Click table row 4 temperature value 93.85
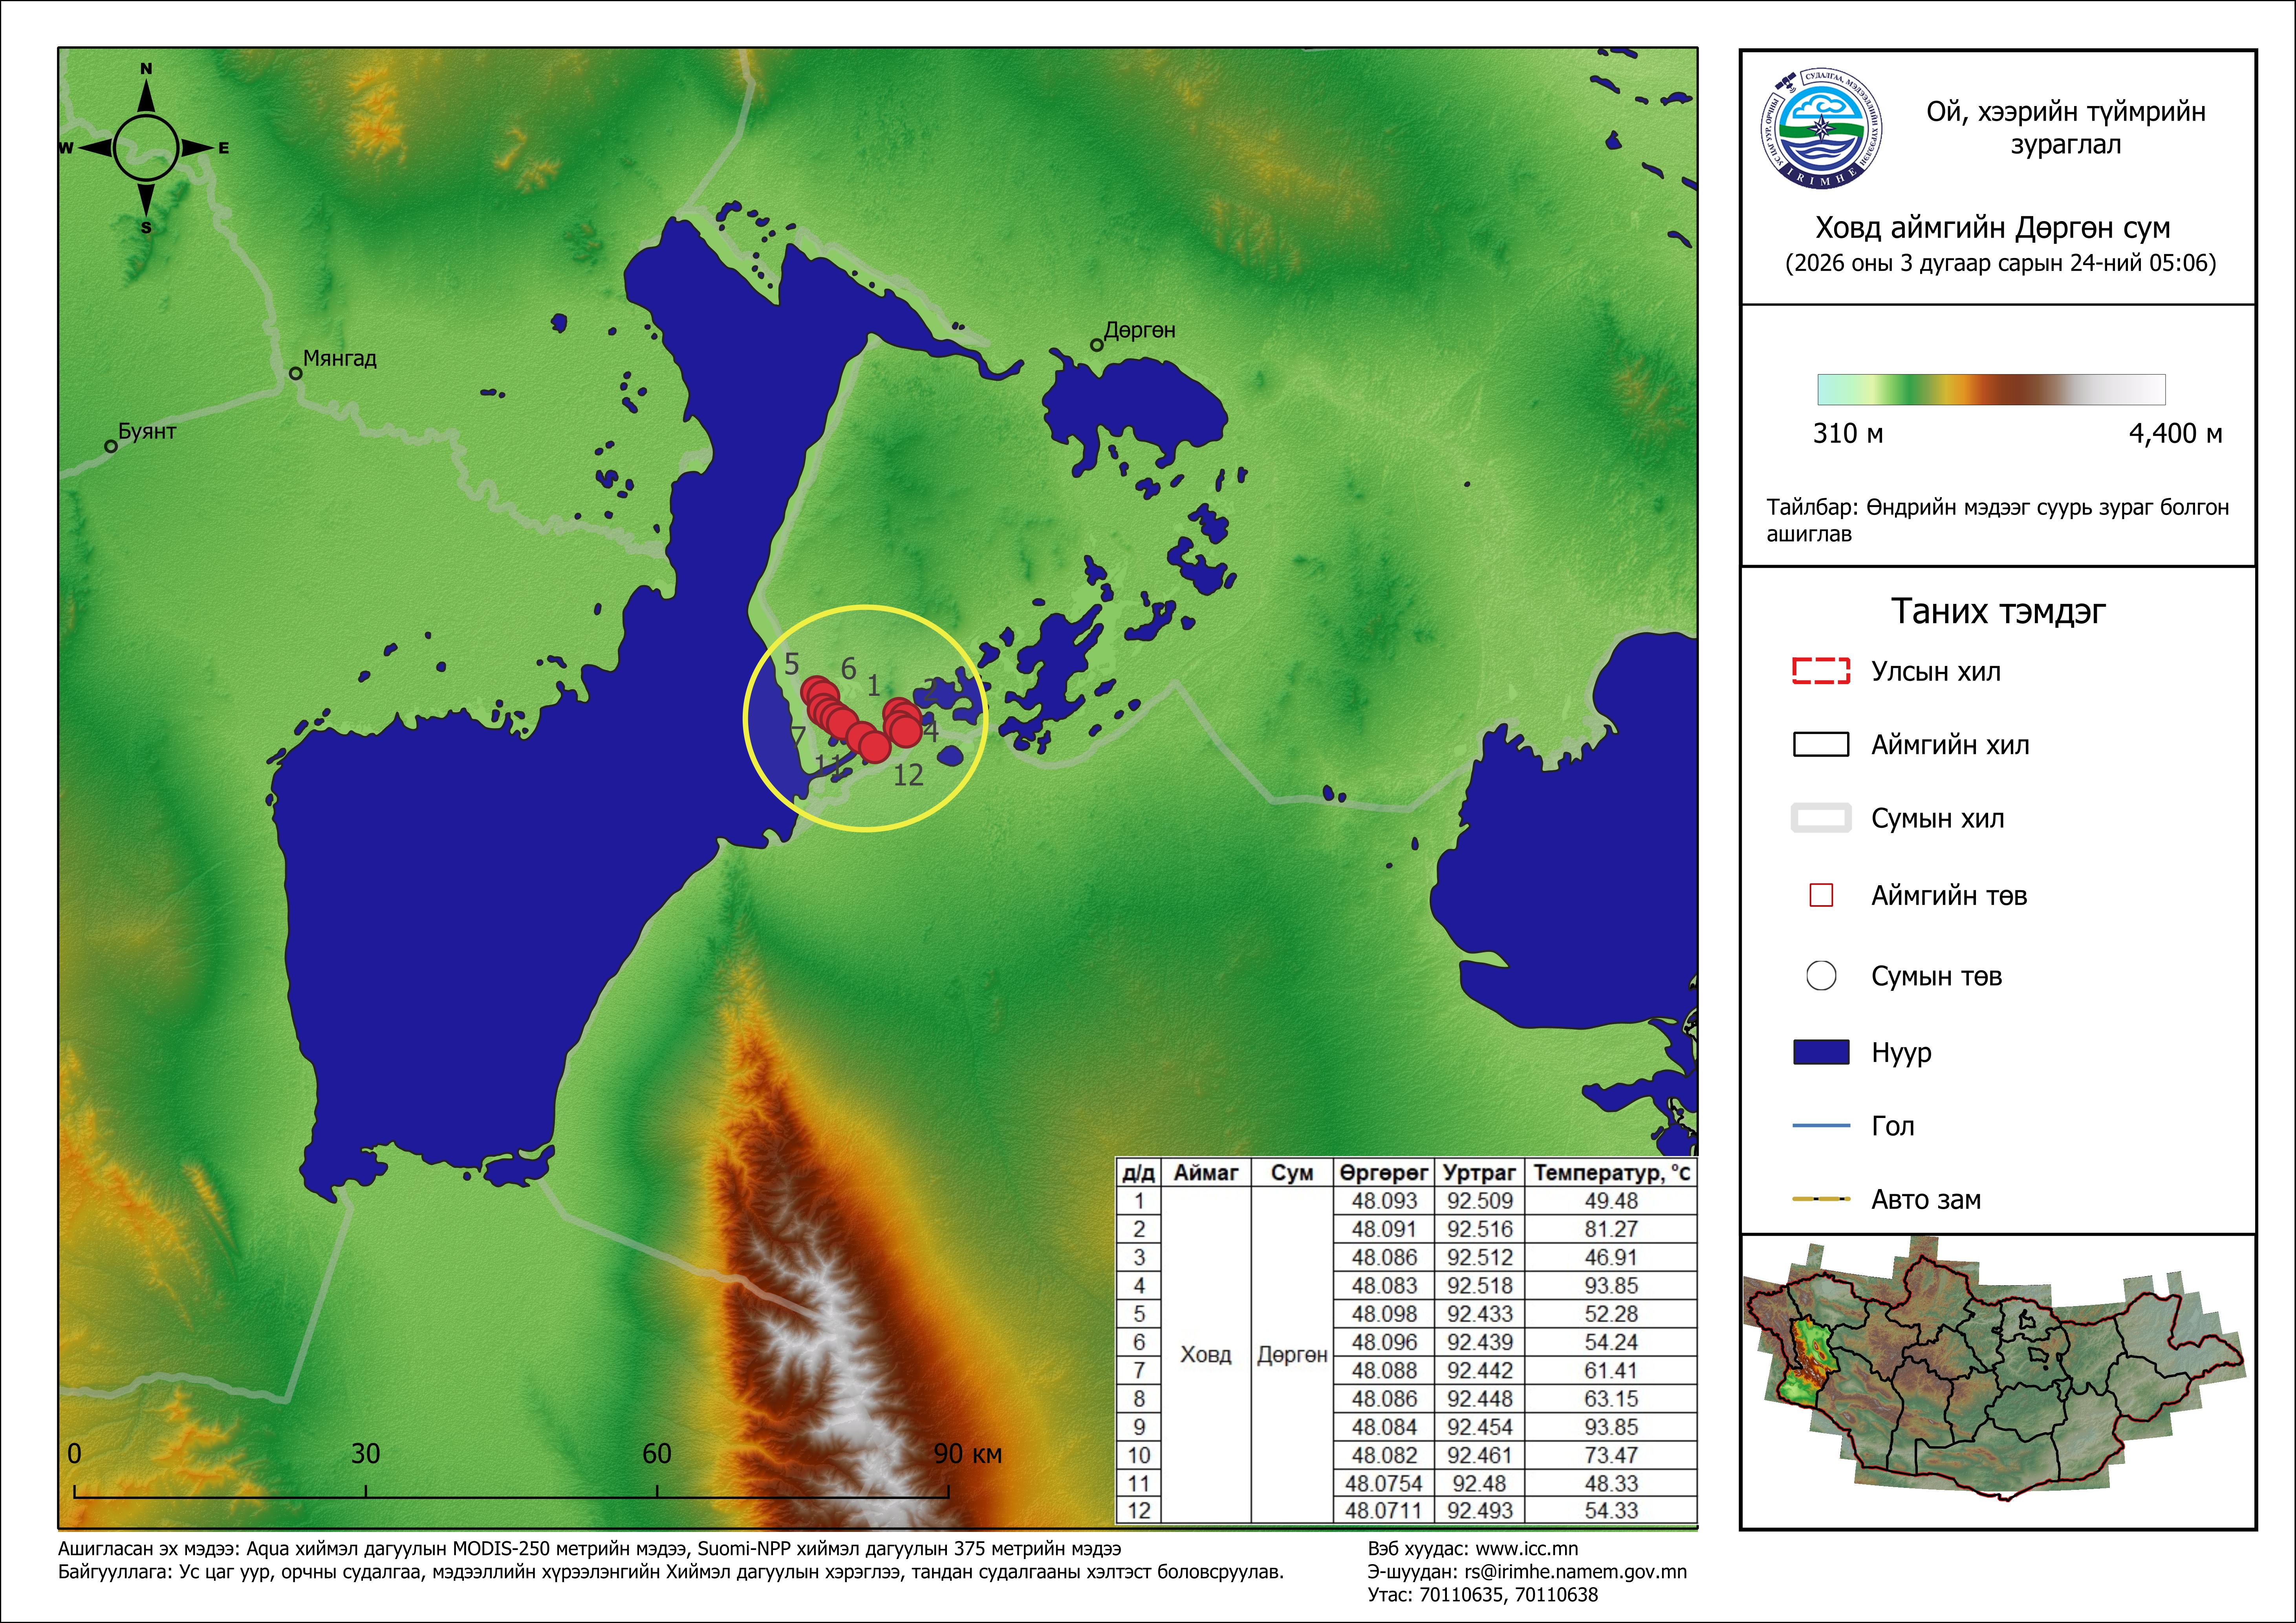2296x1623 pixels. tap(1611, 1285)
